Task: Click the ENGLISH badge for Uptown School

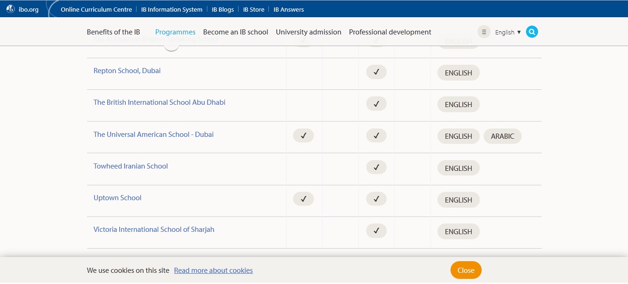Action: coord(458,200)
